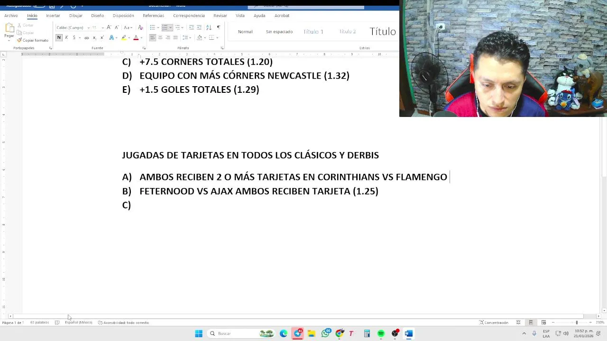This screenshot has width=607, height=341.
Task: Toggle show paragraph marks (¶)
Action: pos(219,27)
